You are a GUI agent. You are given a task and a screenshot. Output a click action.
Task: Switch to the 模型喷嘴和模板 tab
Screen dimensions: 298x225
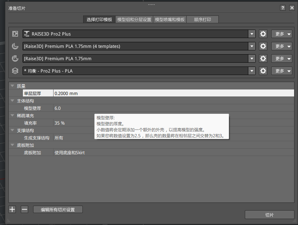coord(170,19)
